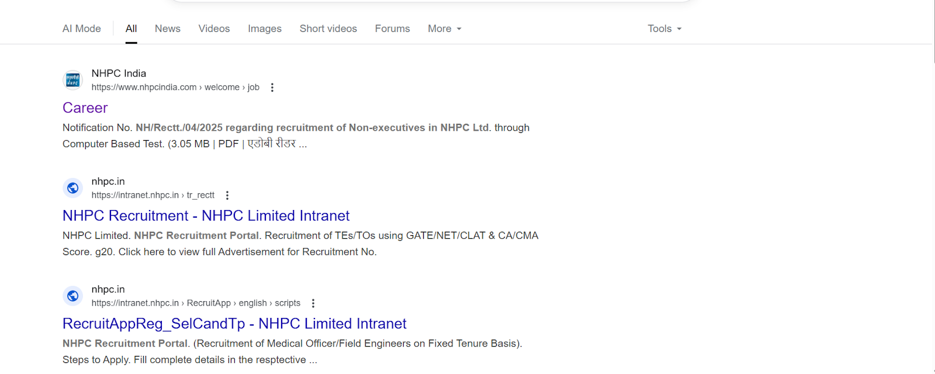Image resolution: width=935 pixels, height=374 pixels.
Task: Open the Videos tab
Action: tap(214, 29)
